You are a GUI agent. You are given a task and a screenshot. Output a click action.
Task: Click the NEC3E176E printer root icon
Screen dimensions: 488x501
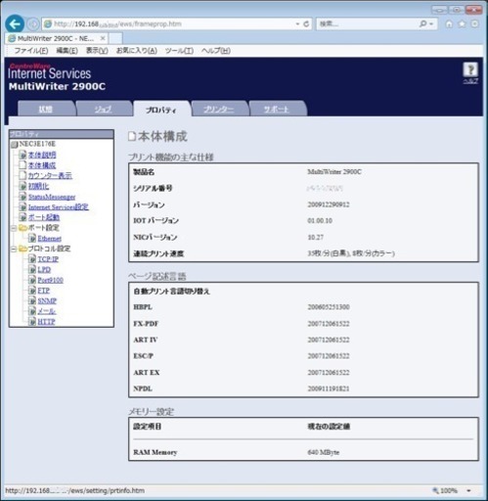pyautogui.click(x=15, y=144)
